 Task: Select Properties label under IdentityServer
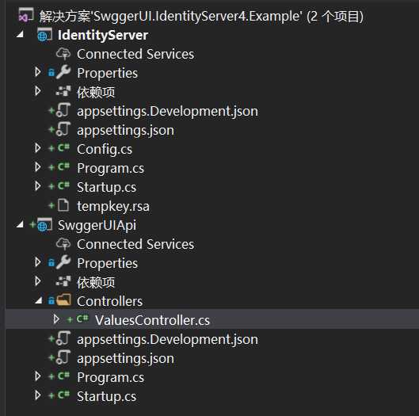108,73
